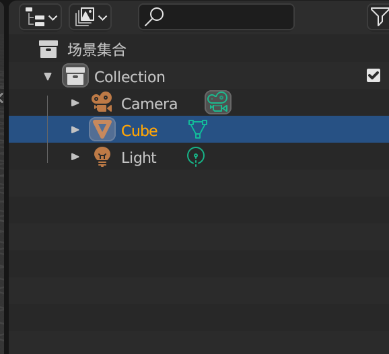Open the display mode dropdown
Screen dimensions: 389x354
[x=90, y=17]
